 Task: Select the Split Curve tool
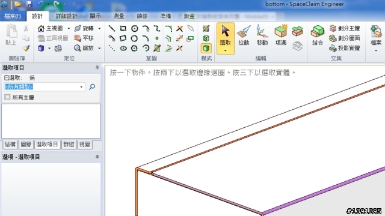179,38
